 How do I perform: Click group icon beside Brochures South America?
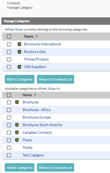point(17,125)
